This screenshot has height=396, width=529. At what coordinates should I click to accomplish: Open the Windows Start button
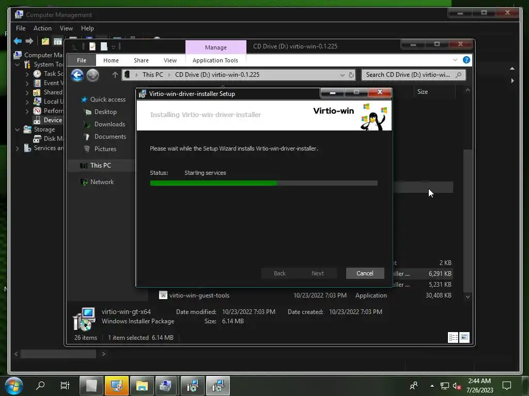(14, 385)
